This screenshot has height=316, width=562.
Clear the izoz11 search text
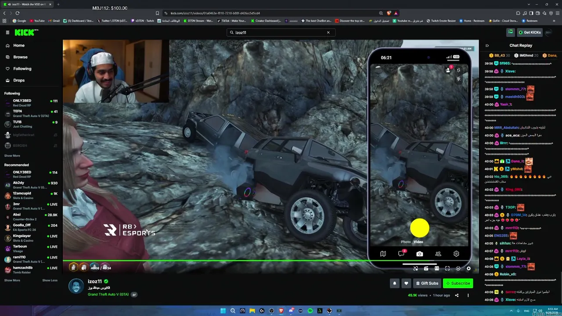(x=328, y=32)
